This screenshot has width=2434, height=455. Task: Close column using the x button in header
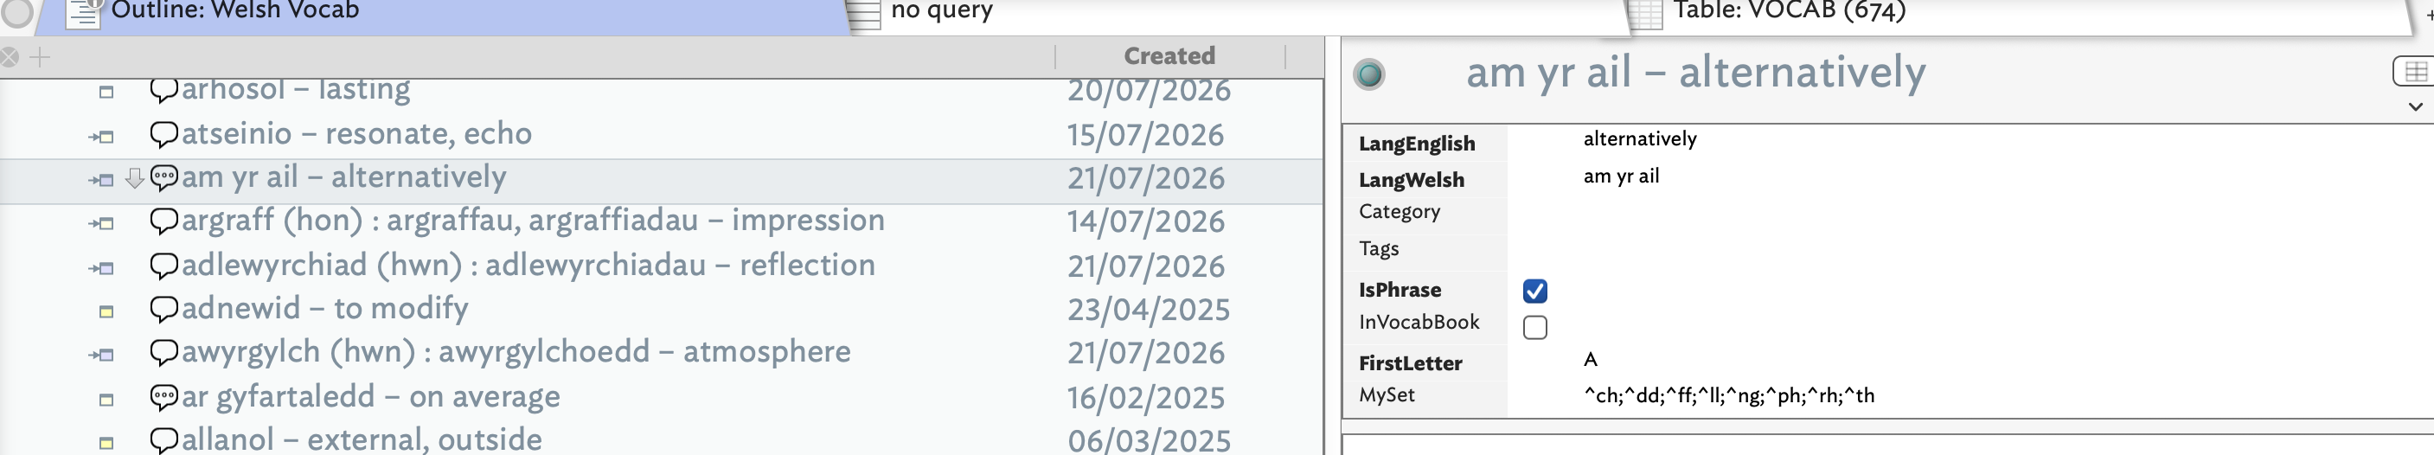(x=10, y=58)
